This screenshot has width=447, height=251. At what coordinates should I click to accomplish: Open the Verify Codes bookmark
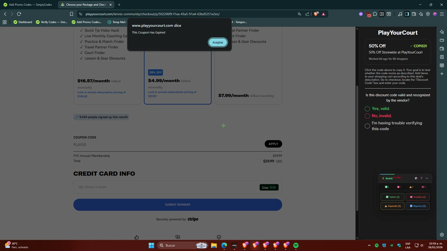[x=52, y=22]
